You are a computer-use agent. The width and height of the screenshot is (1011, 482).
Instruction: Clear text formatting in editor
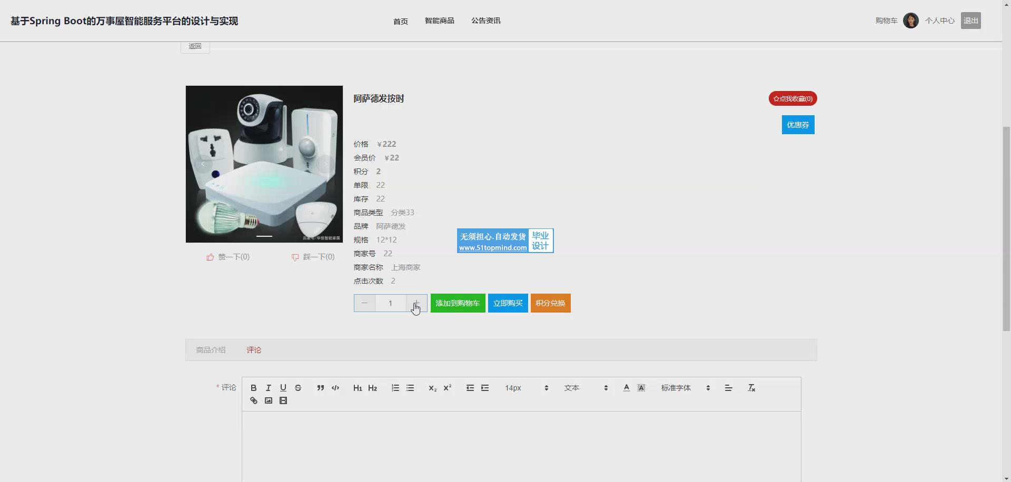pyautogui.click(x=751, y=388)
